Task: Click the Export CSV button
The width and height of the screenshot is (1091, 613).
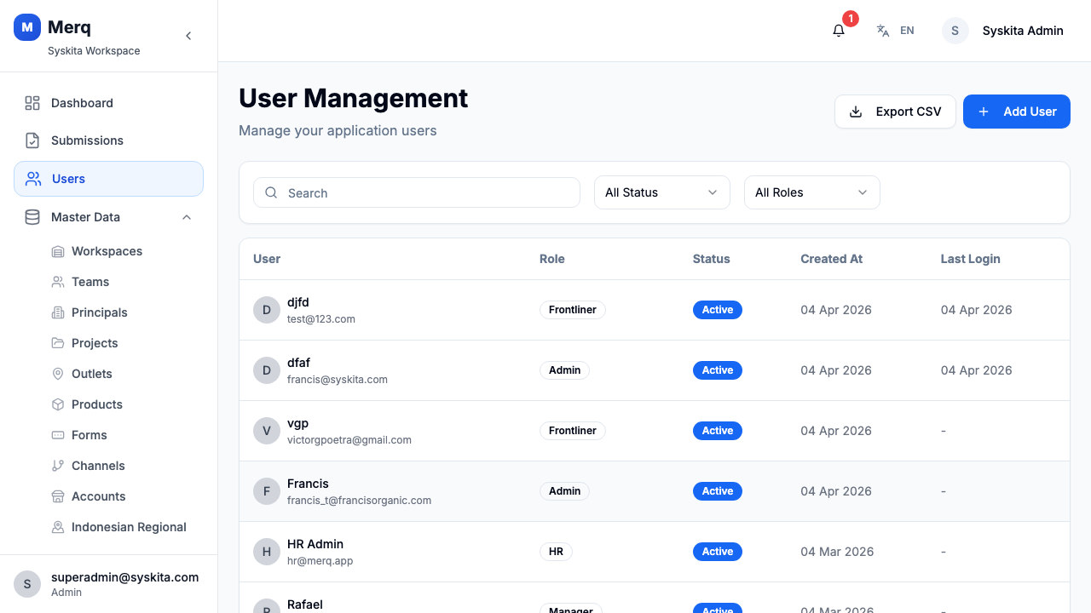Action: pyautogui.click(x=895, y=112)
